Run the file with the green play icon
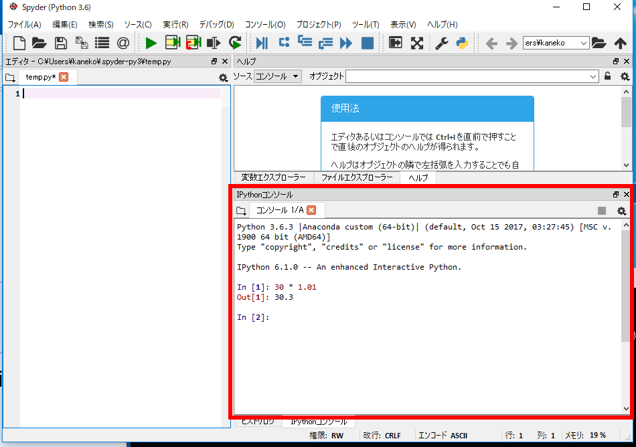636x447 pixels. 151,43
